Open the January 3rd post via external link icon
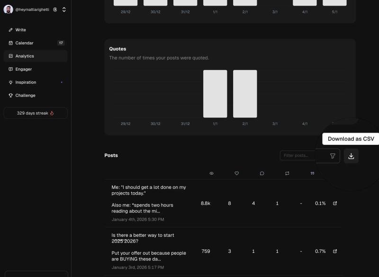Screen dimensions: 379x277 (335, 251)
